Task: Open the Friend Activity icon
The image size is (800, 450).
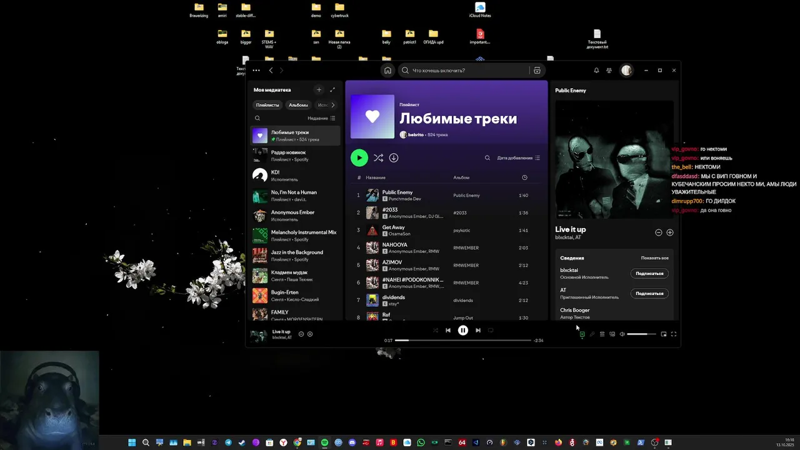Action: tap(609, 71)
